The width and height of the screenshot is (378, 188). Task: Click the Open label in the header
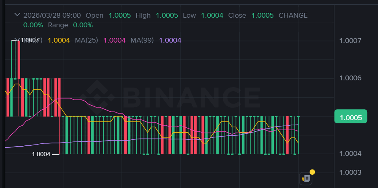pos(94,16)
